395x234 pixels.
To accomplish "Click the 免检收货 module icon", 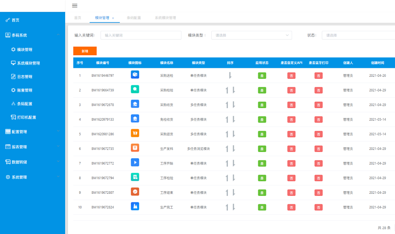I will [x=135, y=118].
